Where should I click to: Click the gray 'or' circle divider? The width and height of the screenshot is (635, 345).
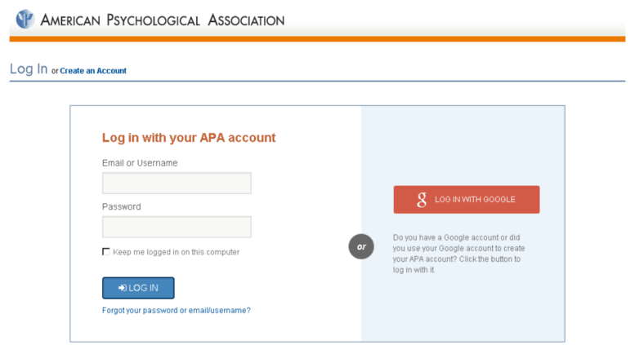[361, 246]
